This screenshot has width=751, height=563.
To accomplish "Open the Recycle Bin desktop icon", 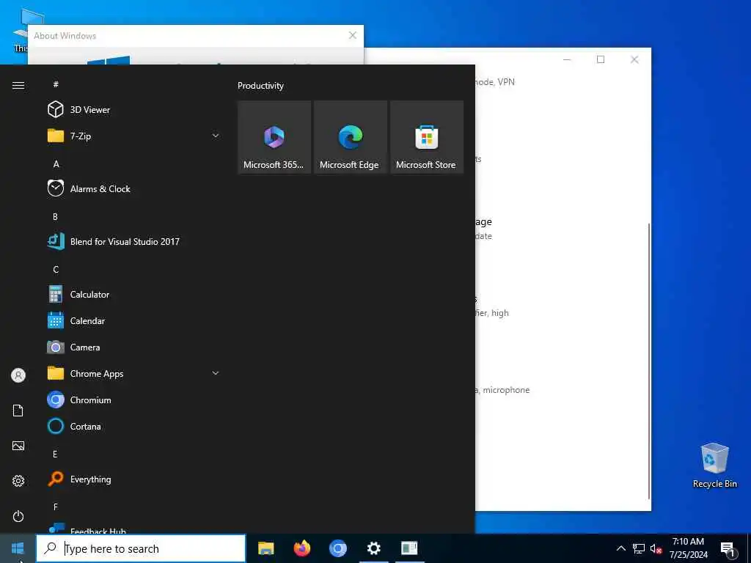I will pos(714,466).
